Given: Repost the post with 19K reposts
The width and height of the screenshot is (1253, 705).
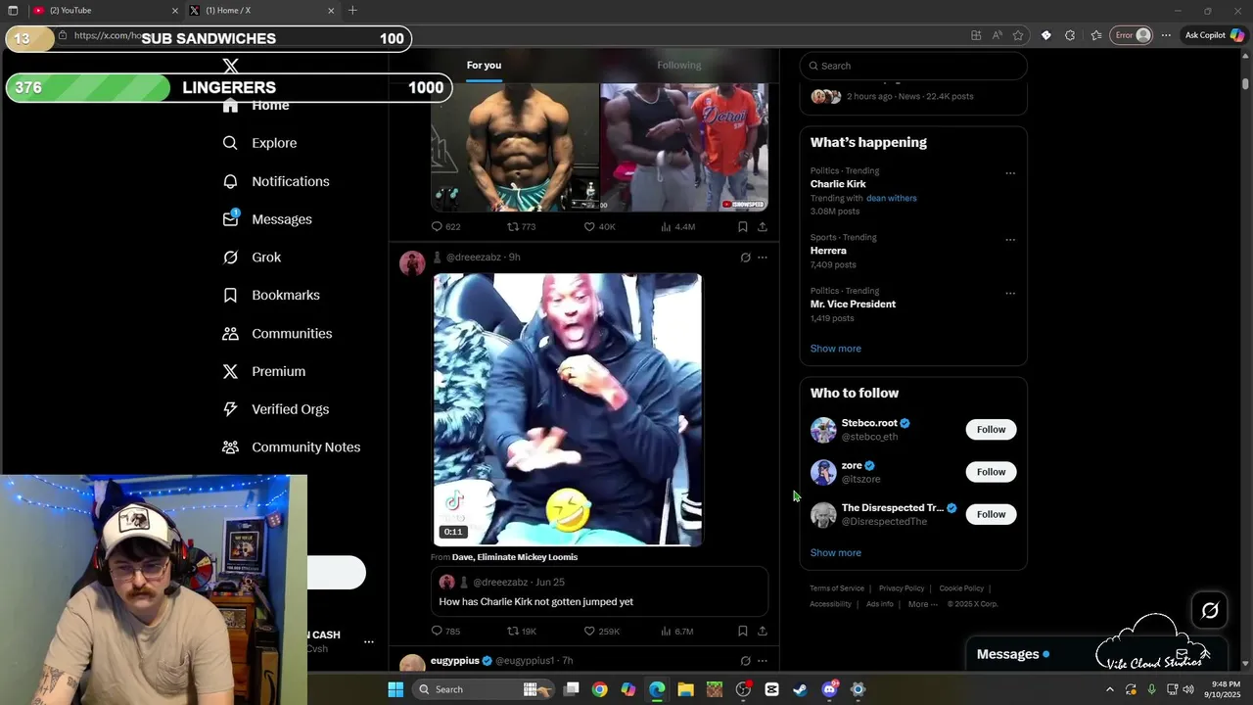Looking at the screenshot, I should pyautogui.click(x=521, y=632).
